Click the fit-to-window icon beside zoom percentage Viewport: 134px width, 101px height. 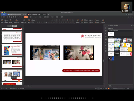pos(132,89)
